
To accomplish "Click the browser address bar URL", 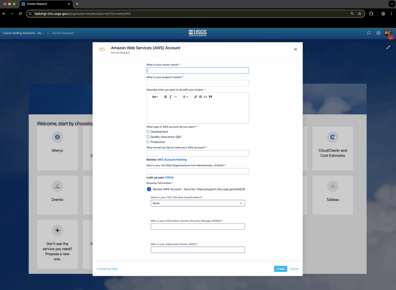I will pyautogui.click(x=83, y=14).
